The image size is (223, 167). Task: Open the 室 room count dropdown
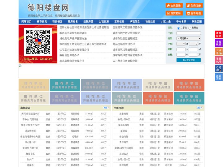click(181, 44)
